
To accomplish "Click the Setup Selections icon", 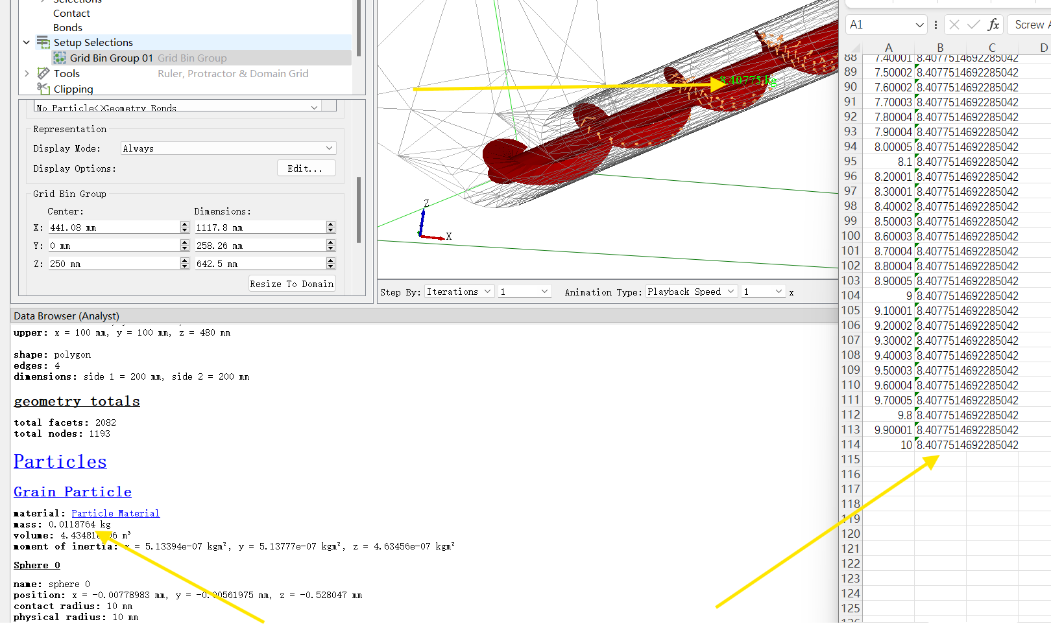I will [43, 43].
